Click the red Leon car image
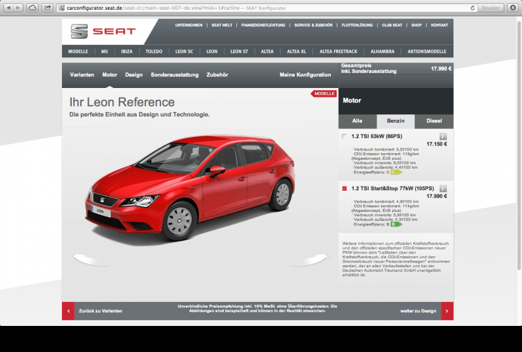Screen dimensions: 522x352 (x=190, y=186)
